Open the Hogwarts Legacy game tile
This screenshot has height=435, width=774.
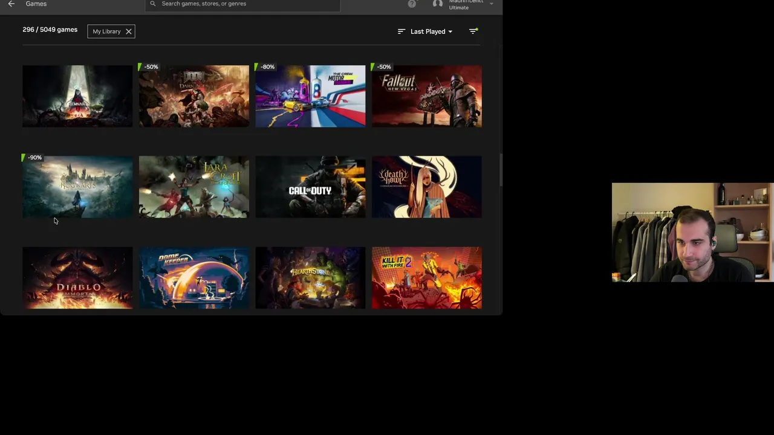click(x=77, y=187)
